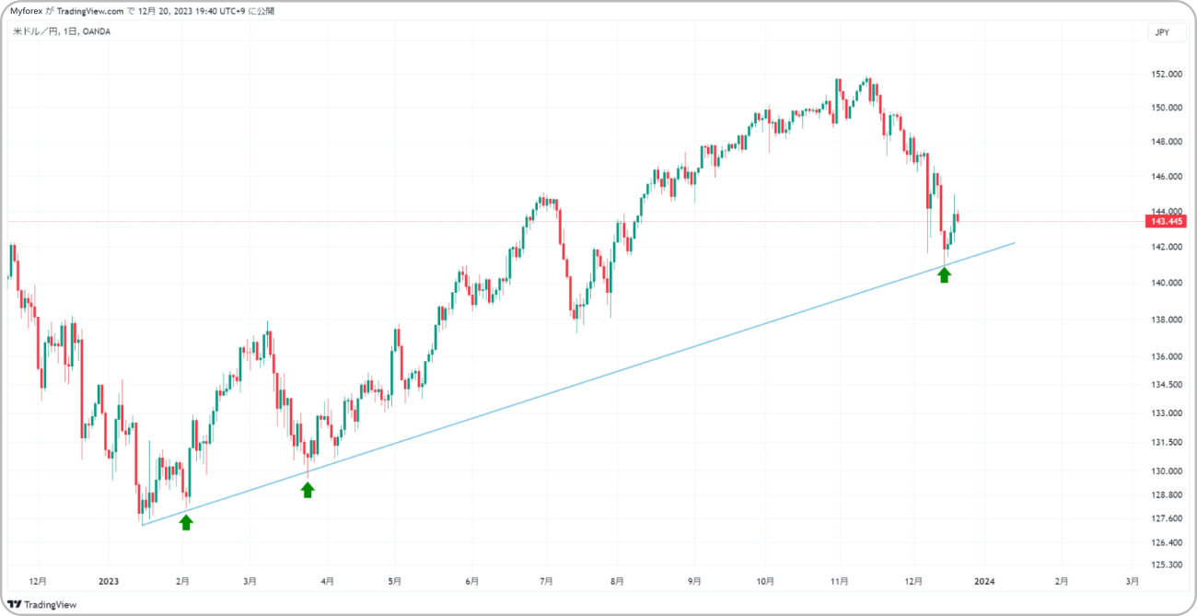Click the 148.000 price axis label
Screen dimensions: 1197x616
pos(1165,142)
